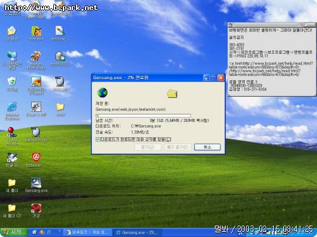Image resolution: width=317 pixels, height=237 pixels.
Task: Switch to Gersang.exe 2% taskbar button
Action: click(137, 233)
